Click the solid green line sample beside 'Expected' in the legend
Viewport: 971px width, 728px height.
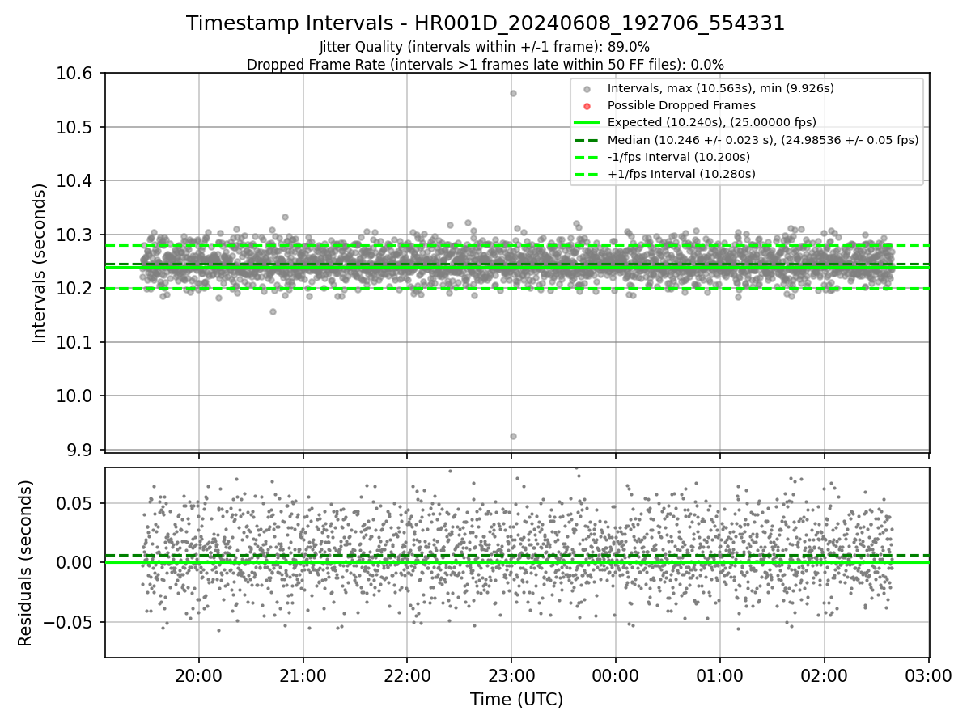[587, 122]
